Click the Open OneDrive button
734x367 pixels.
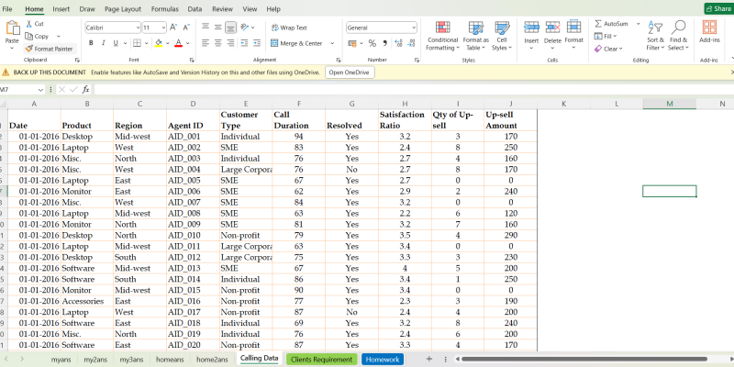pyautogui.click(x=349, y=72)
